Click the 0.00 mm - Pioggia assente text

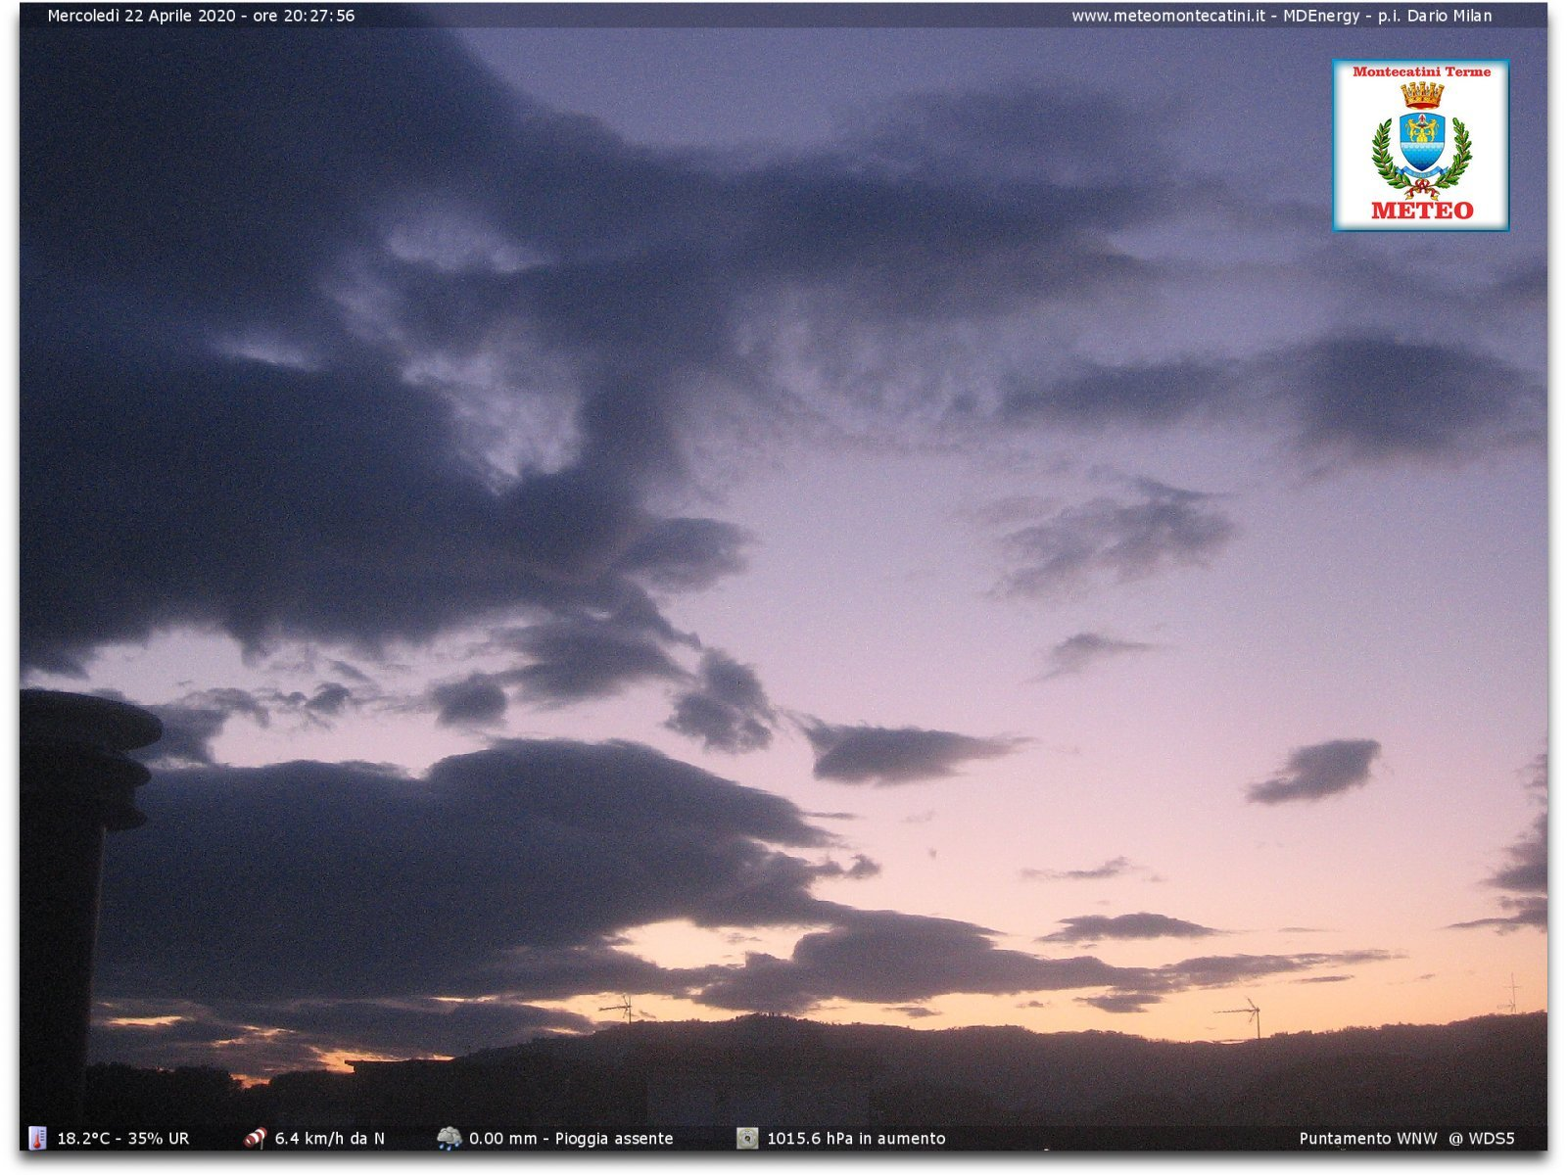pyautogui.click(x=571, y=1138)
